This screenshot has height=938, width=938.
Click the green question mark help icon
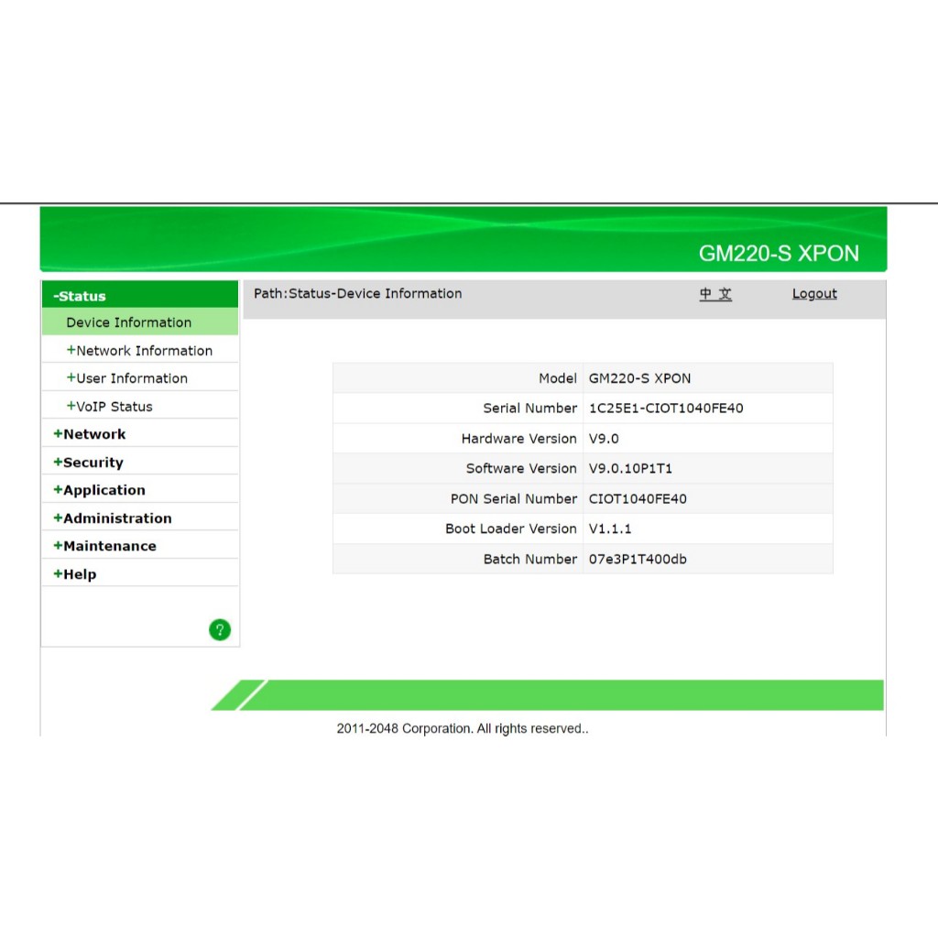(220, 630)
